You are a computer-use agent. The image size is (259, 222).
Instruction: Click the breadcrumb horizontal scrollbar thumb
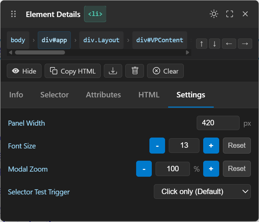pyautogui.click(x=40, y=52)
